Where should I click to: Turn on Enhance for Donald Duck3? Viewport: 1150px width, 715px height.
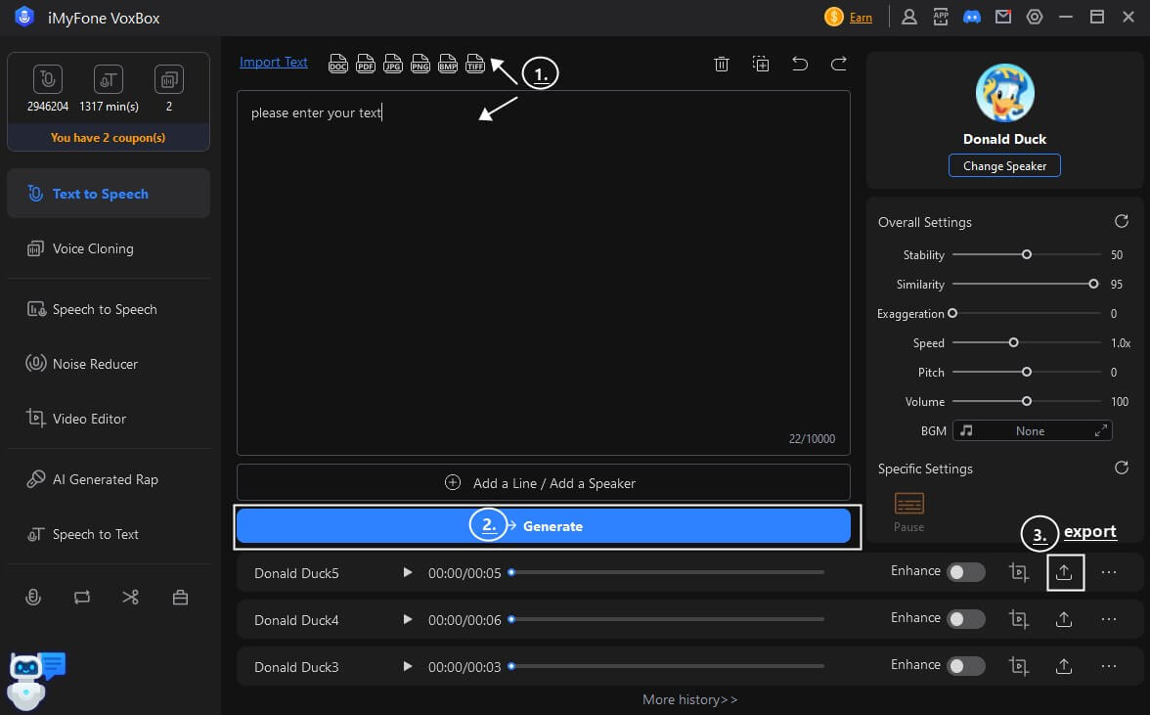(x=966, y=666)
